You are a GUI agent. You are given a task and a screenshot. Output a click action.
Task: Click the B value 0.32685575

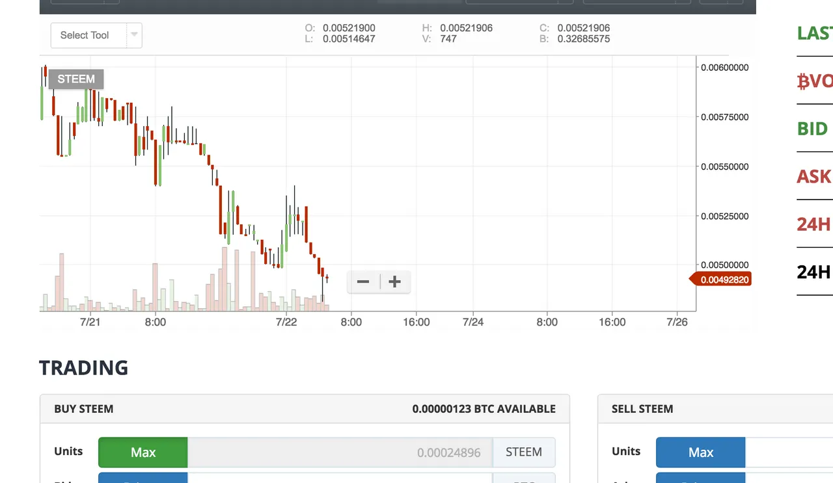pyautogui.click(x=584, y=39)
